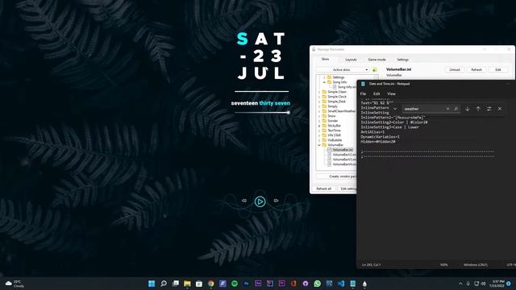Viewport: 516px width, 290px height.
Task: Switch to Notepad via its taskbar icon
Action: coord(353,284)
